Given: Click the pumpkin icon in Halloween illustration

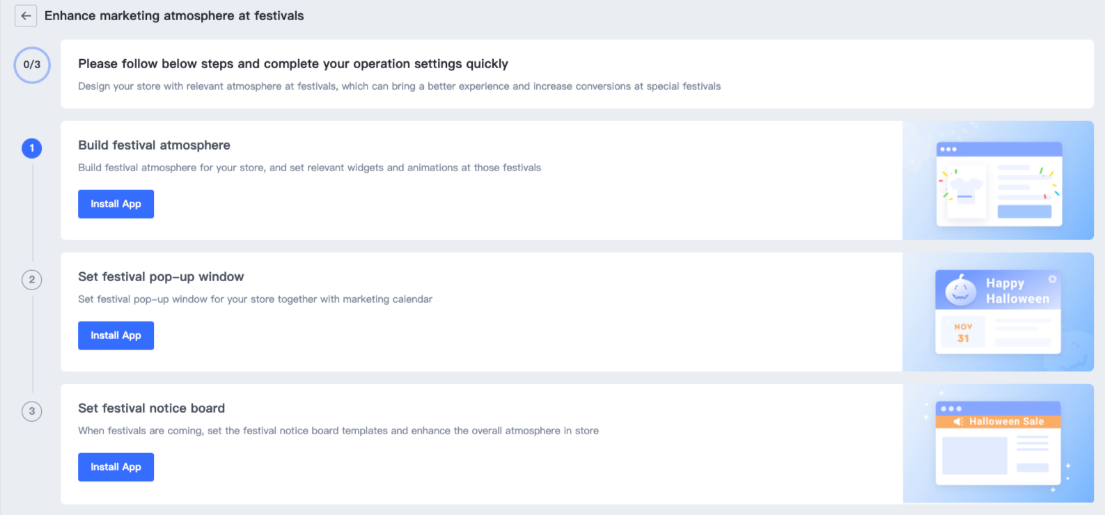Looking at the screenshot, I should click(961, 290).
